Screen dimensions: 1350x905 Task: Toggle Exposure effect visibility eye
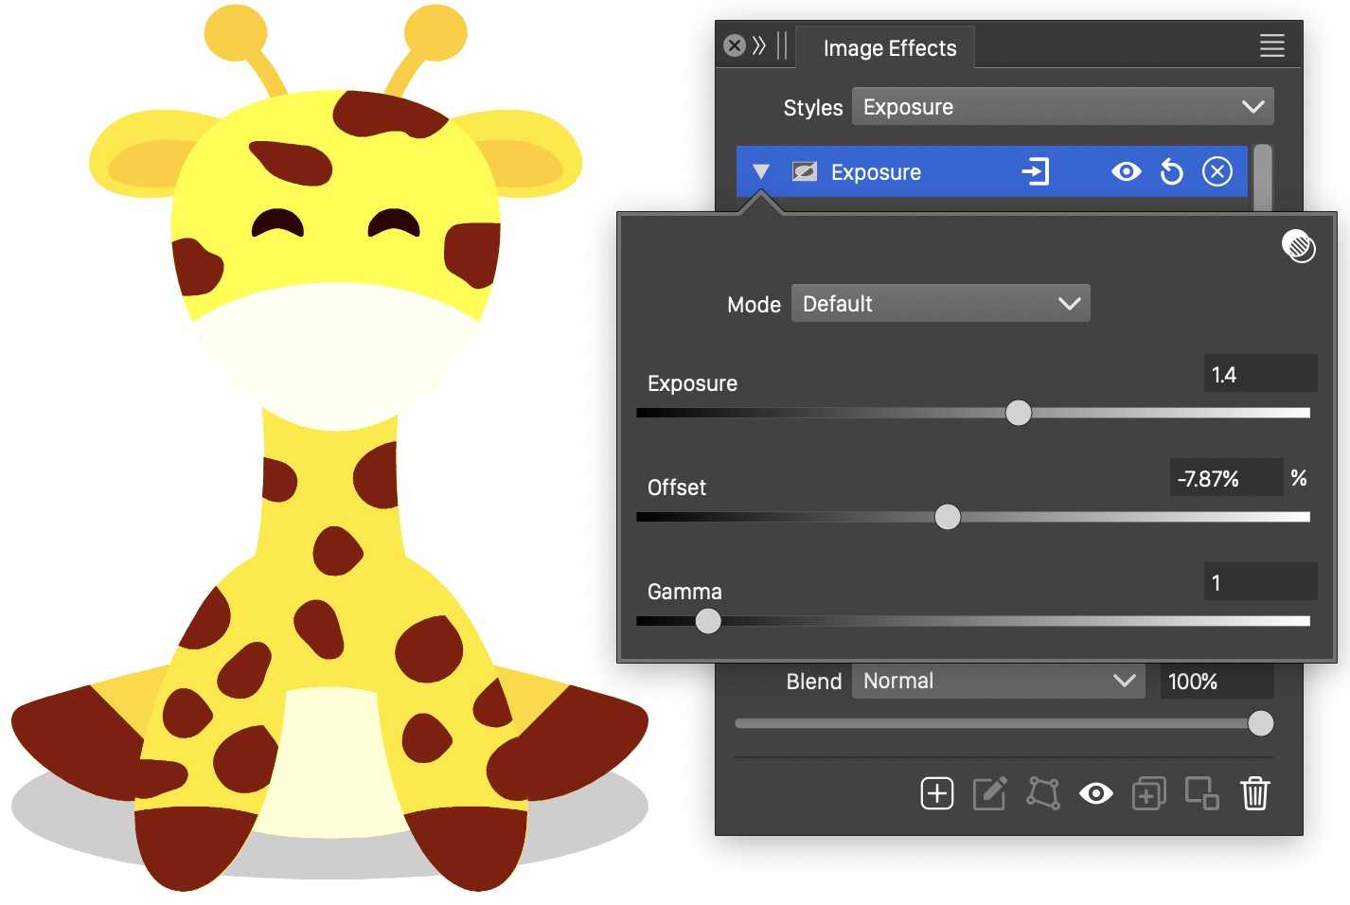coord(1126,172)
